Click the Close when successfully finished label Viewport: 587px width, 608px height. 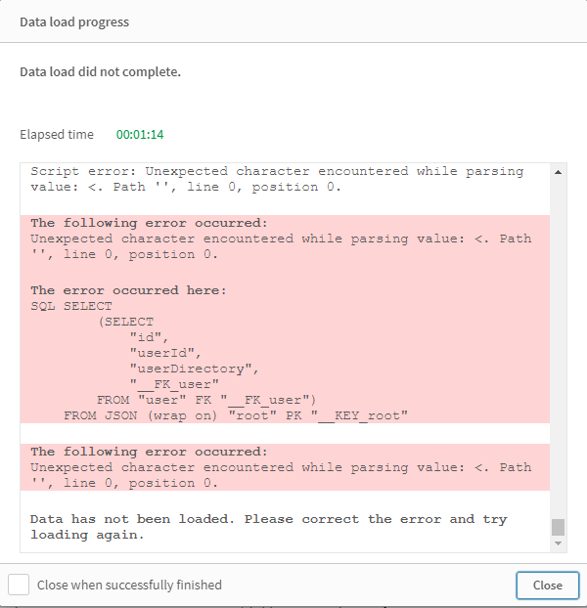[129, 585]
